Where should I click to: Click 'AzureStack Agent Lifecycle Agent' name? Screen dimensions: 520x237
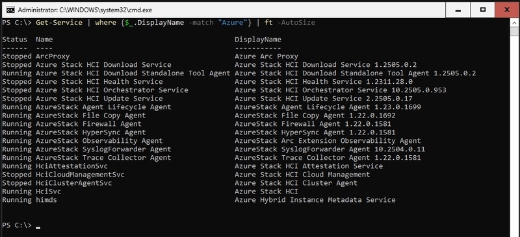[103, 107]
